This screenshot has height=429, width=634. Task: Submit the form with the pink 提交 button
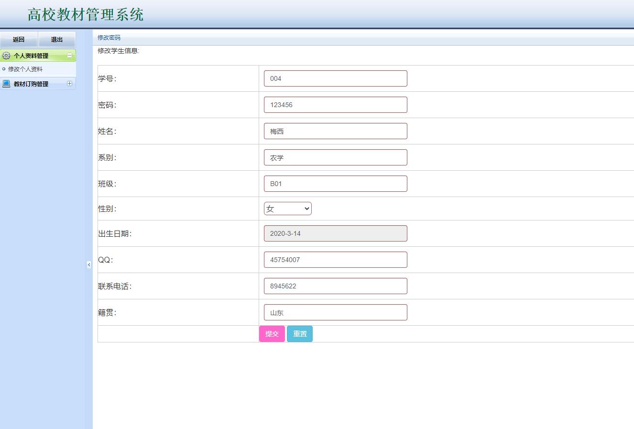click(272, 334)
